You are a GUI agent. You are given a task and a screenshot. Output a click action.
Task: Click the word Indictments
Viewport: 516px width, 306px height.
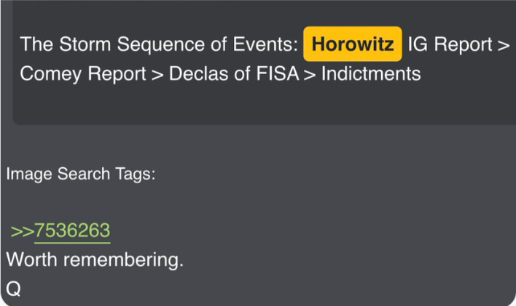pos(371,73)
